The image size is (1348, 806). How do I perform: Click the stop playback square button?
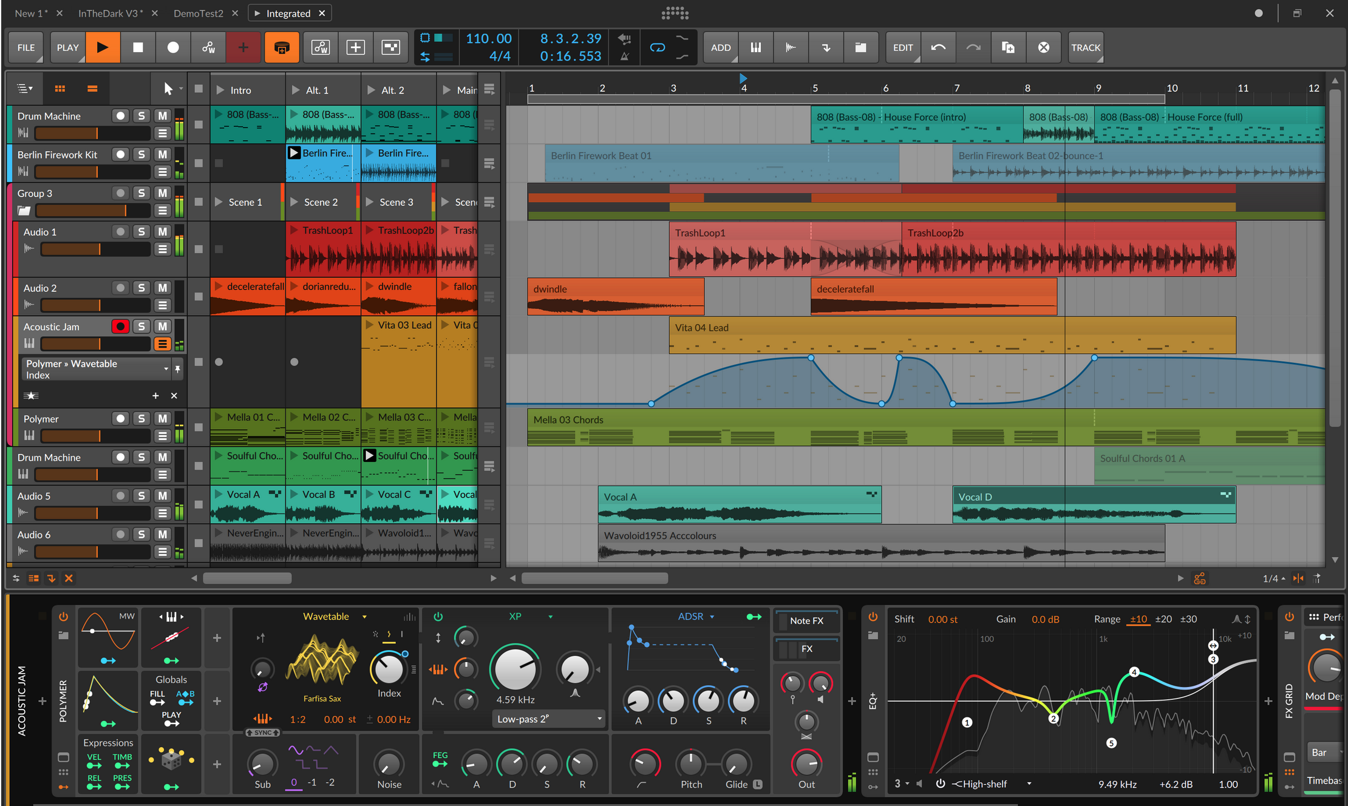pos(138,47)
